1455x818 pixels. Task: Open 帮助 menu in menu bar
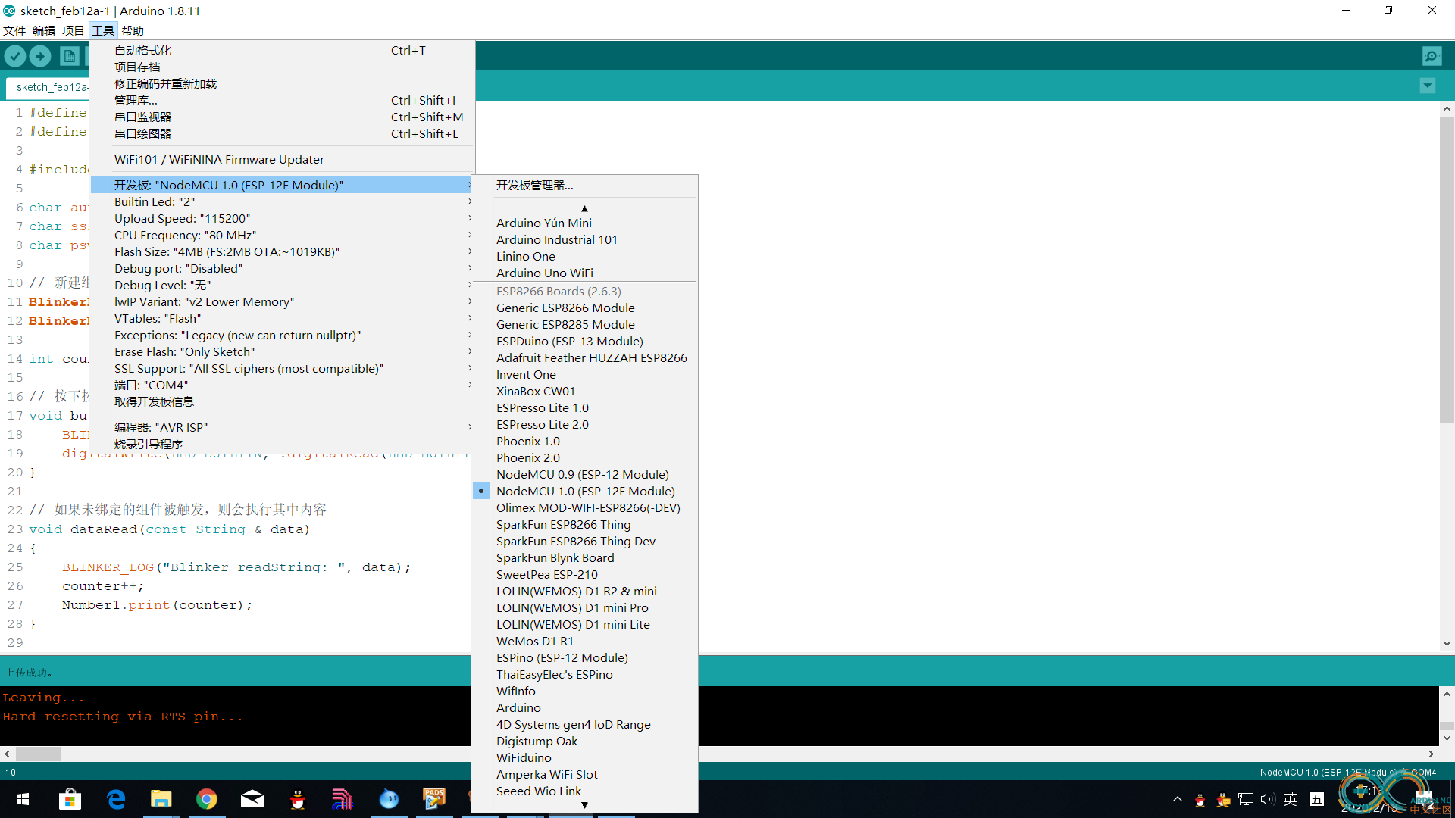pyautogui.click(x=133, y=30)
